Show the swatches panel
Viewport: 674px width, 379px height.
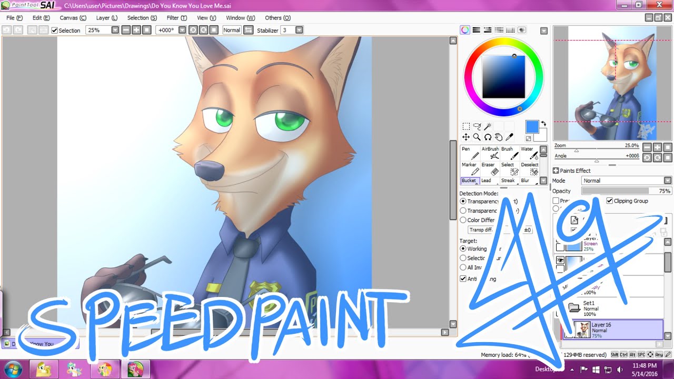click(511, 30)
